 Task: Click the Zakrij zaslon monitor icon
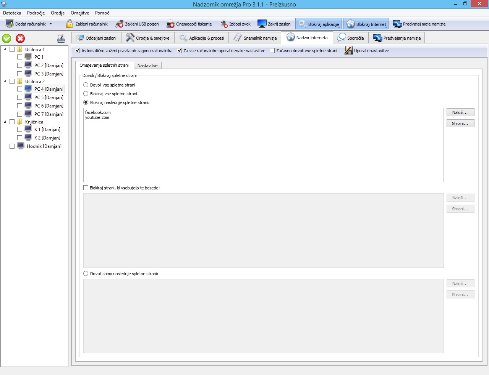pos(262,24)
